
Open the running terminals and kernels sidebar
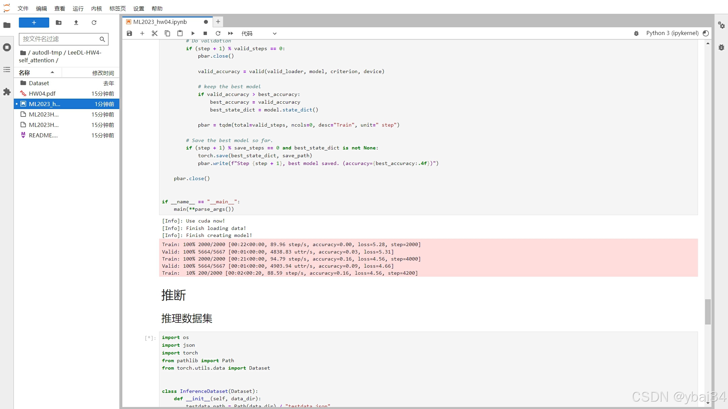(x=7, y=47)
